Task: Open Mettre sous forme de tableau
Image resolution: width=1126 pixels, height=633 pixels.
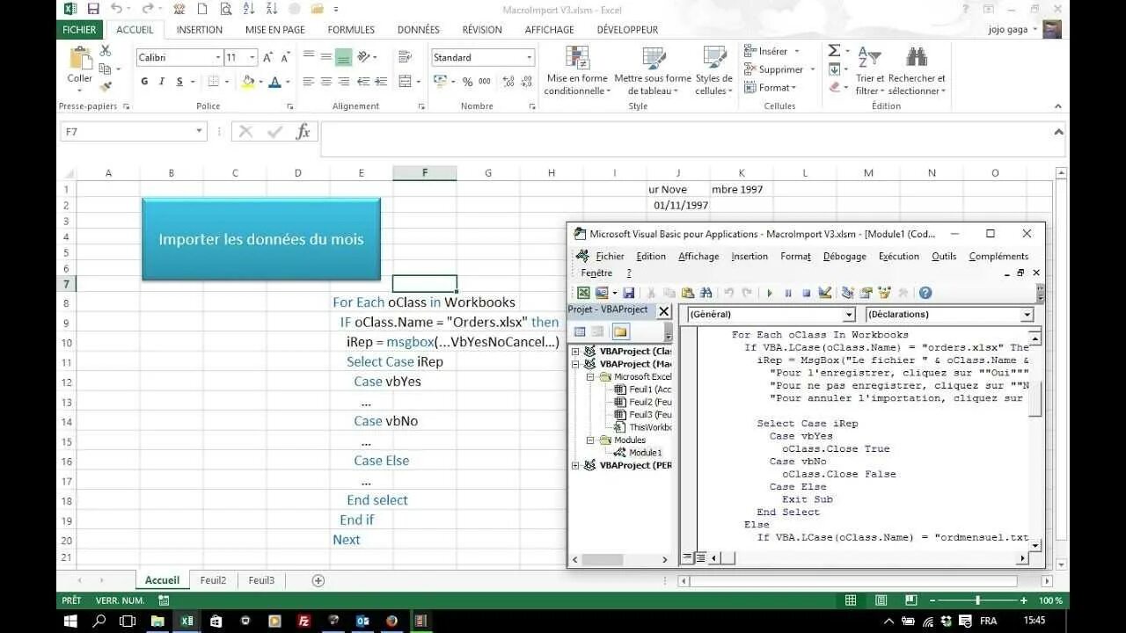Action: point(653,70)
